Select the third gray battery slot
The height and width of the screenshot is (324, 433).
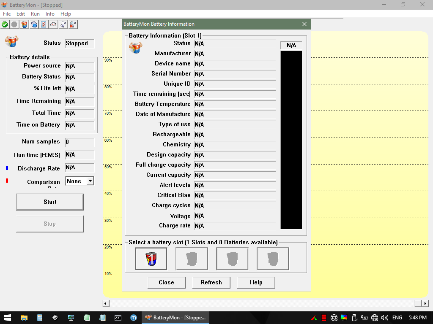(x=232, y=259)
